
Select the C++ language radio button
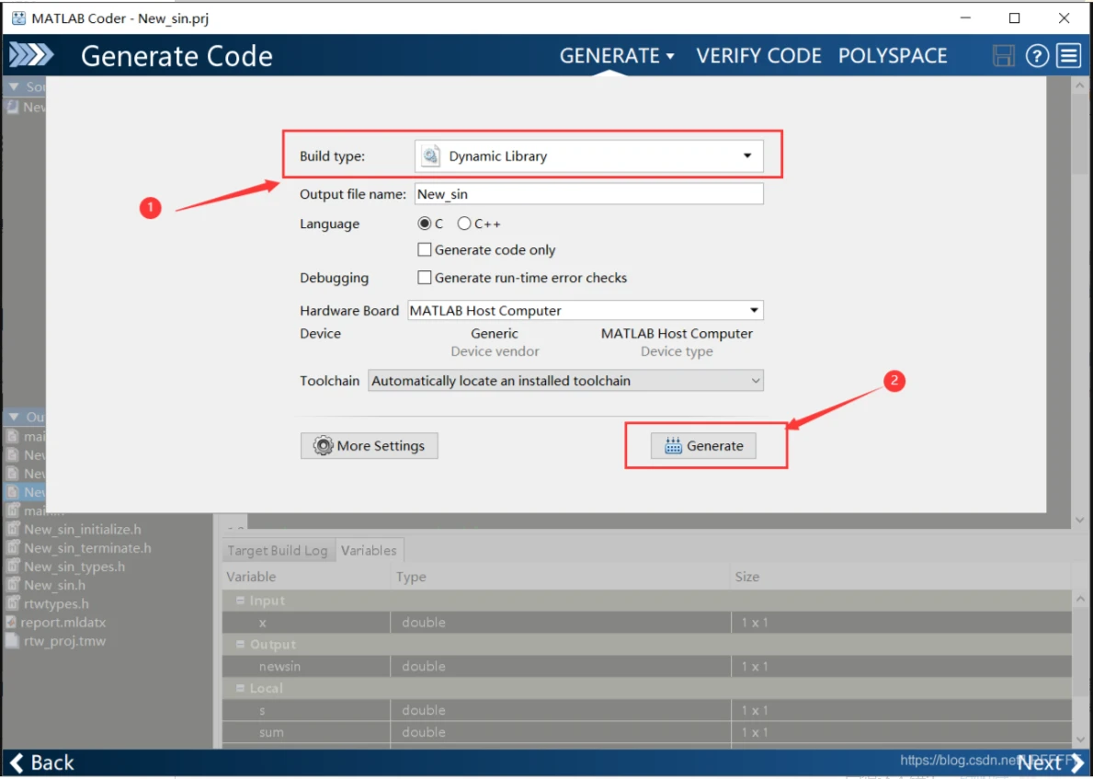tap(464, 223)
